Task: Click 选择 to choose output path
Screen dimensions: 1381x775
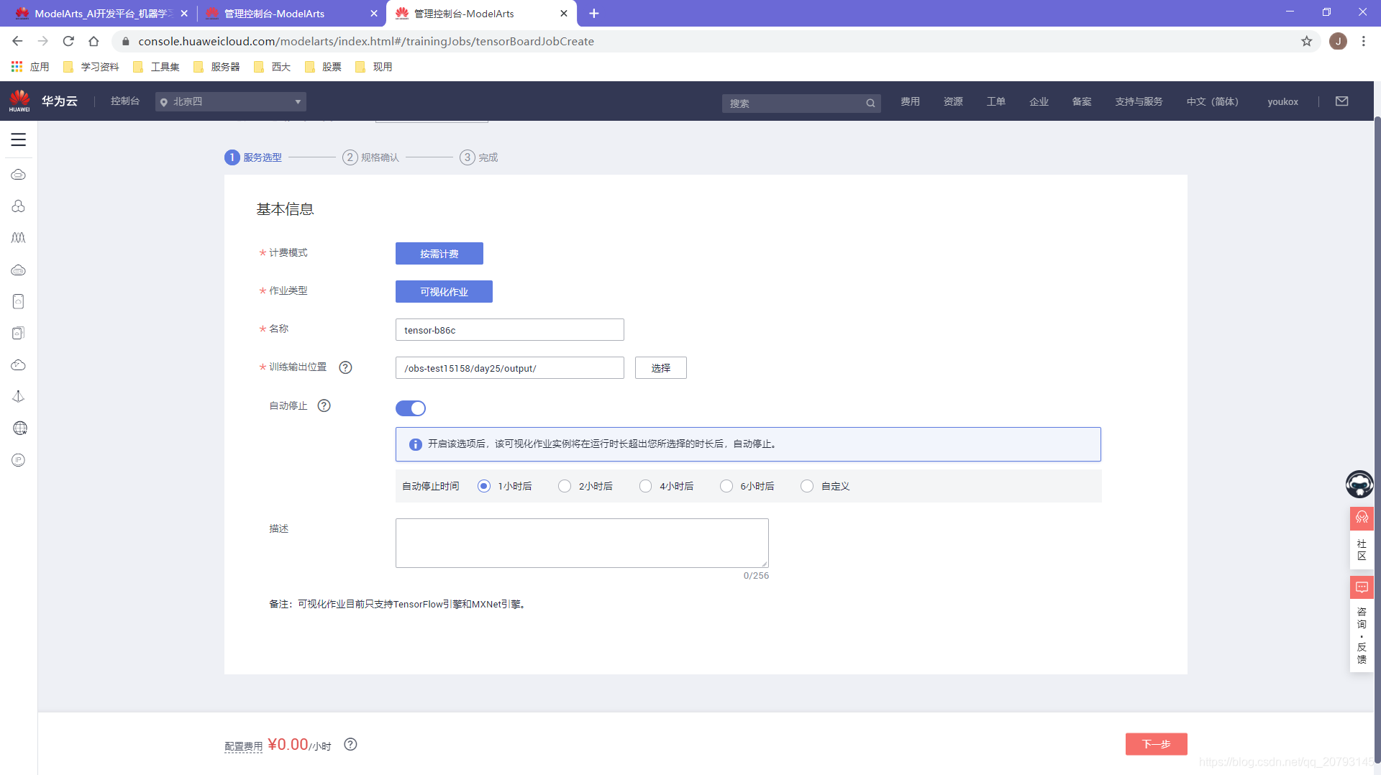Action: [x=661, y=367]
